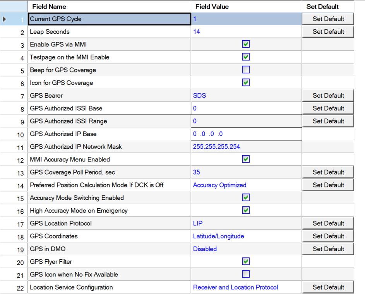Screen dimensions: 365x307
Task: Toggle Testpage on the MMI Enable checkbox
Action: pyautogui.click(x=246, y=57)
